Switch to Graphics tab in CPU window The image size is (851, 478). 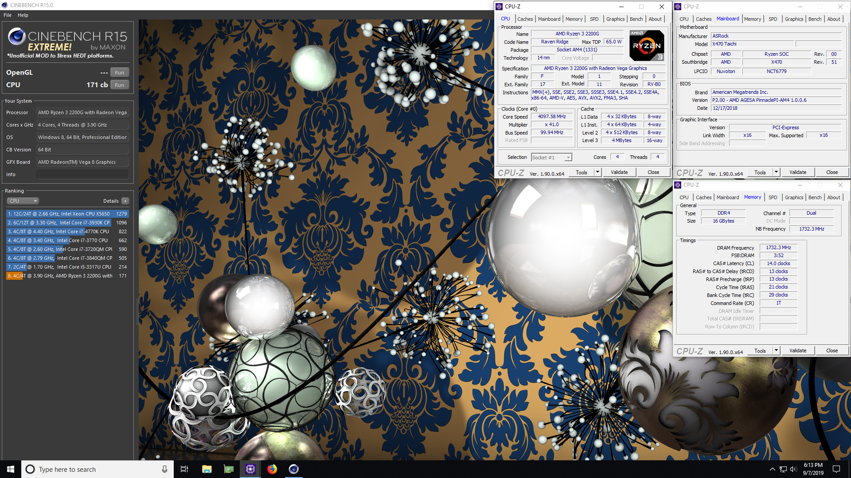click(616, 19)
